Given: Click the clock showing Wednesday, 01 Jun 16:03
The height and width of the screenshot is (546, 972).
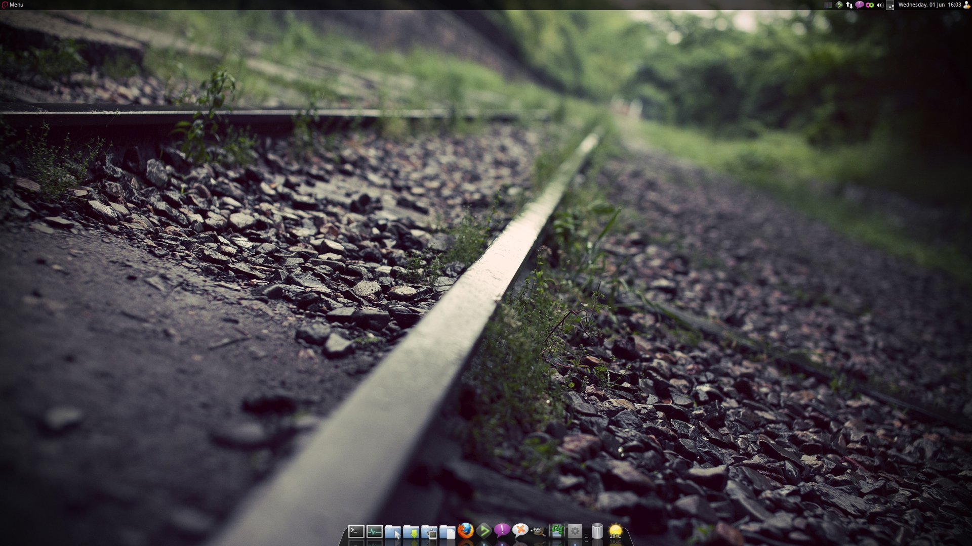Looking at the screenshot, I should (x=929, y=5).
